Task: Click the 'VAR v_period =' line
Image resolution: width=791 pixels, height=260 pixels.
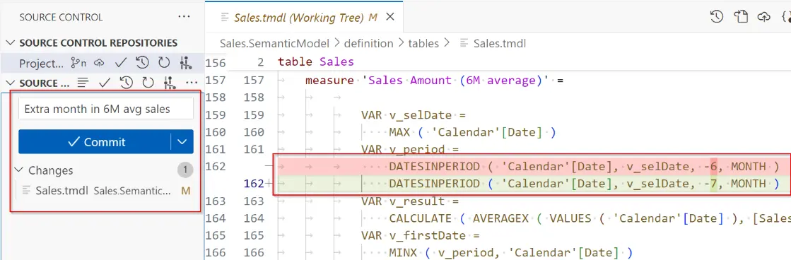Action: (x=409, y=149)
